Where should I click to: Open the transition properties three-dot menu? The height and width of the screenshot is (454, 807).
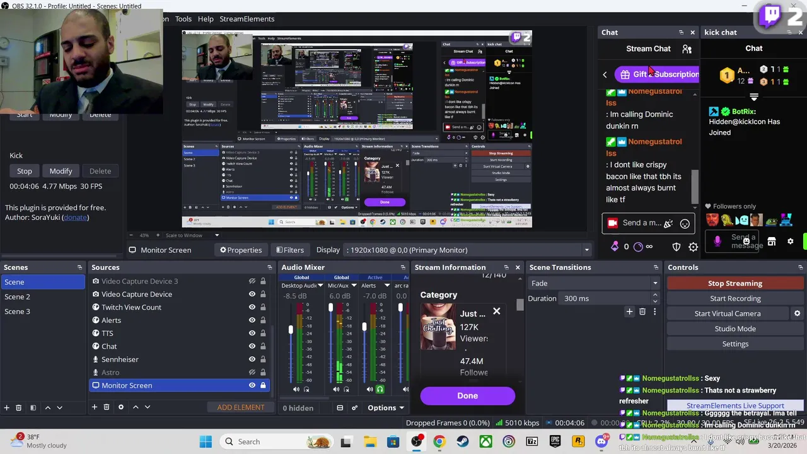pos(654,311)
